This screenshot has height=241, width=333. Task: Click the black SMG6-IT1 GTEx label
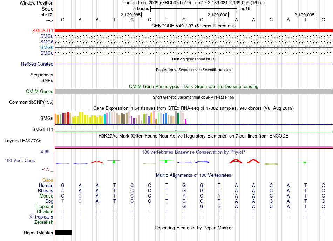click(x=42, y=129)
